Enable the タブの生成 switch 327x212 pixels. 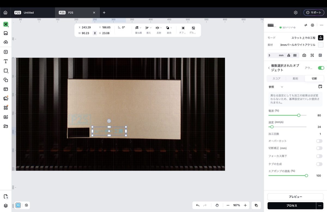[x=319, y=164]
